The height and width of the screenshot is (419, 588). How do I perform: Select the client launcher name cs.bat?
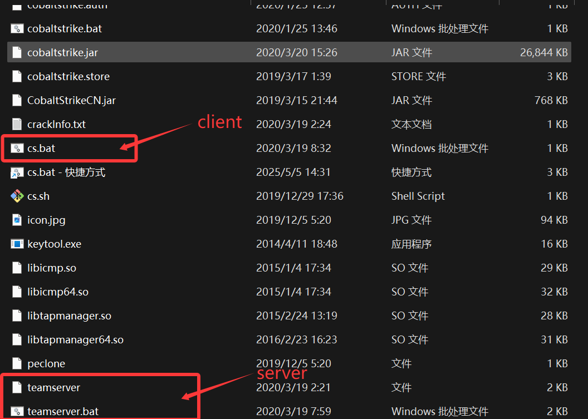(x=41, y=149)
